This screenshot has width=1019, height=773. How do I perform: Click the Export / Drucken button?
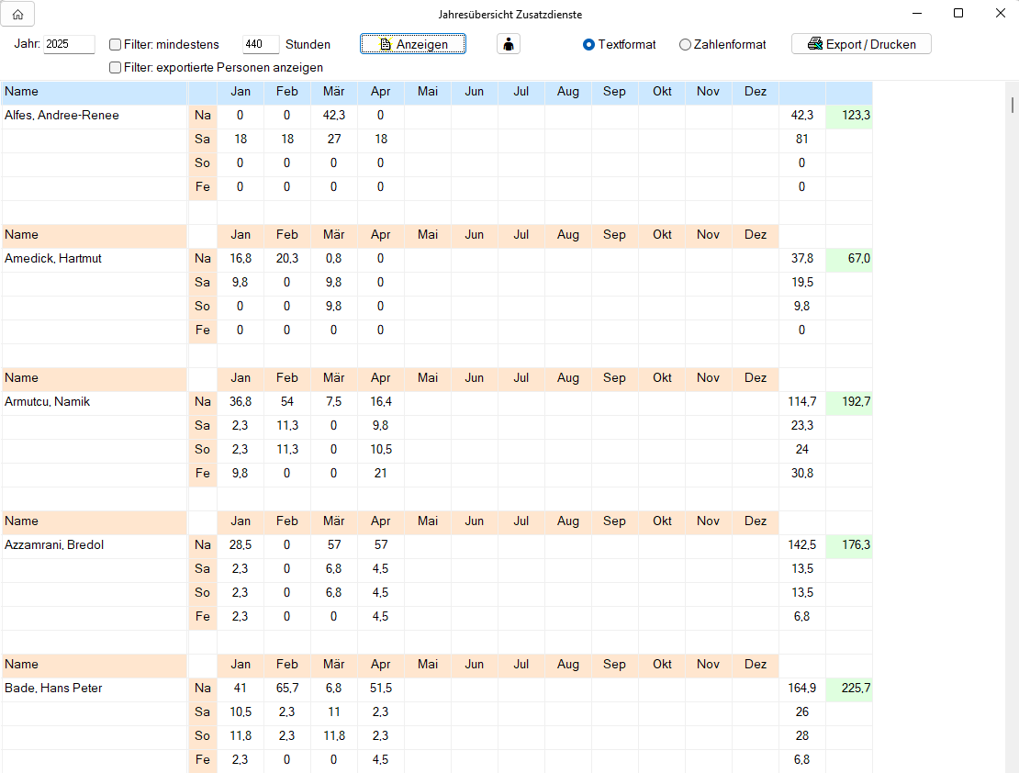[x=861, y=44]
